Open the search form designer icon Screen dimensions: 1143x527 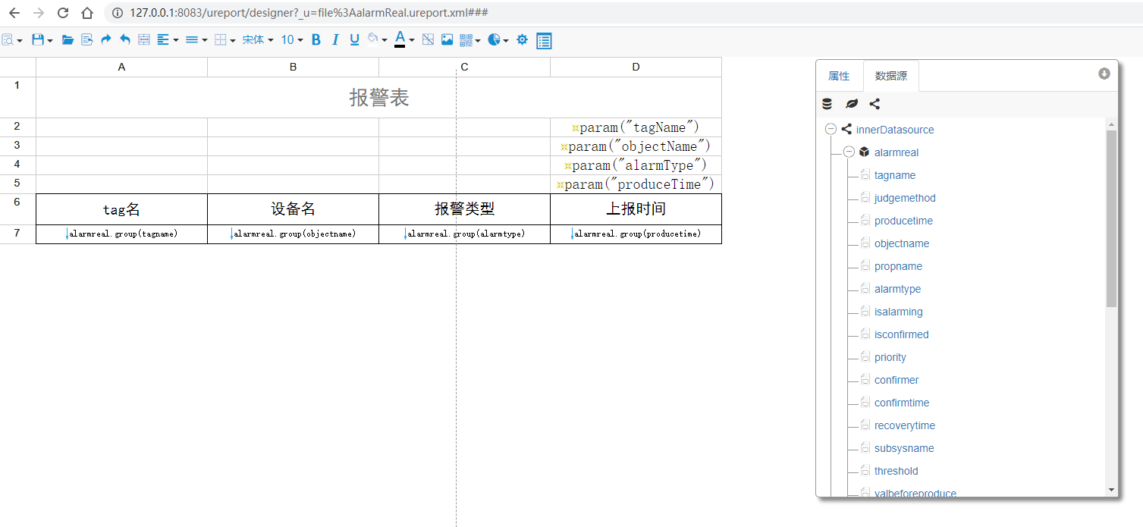544,41
